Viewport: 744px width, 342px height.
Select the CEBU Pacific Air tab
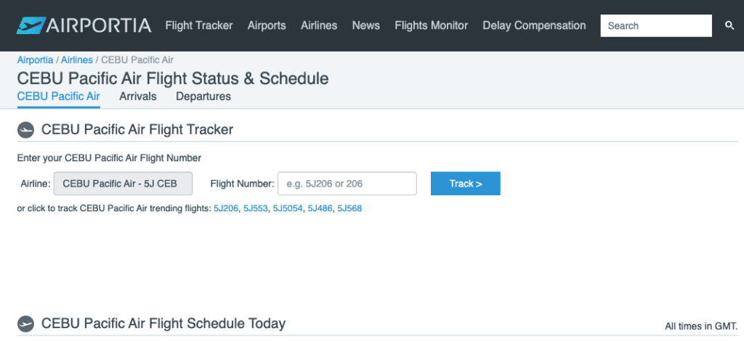58,97
